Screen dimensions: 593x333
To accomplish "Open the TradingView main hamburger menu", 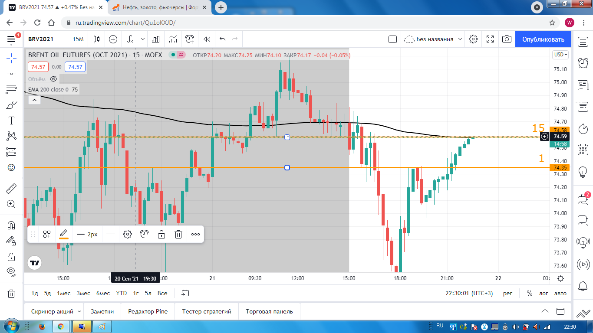I will [x=11, y=39].
